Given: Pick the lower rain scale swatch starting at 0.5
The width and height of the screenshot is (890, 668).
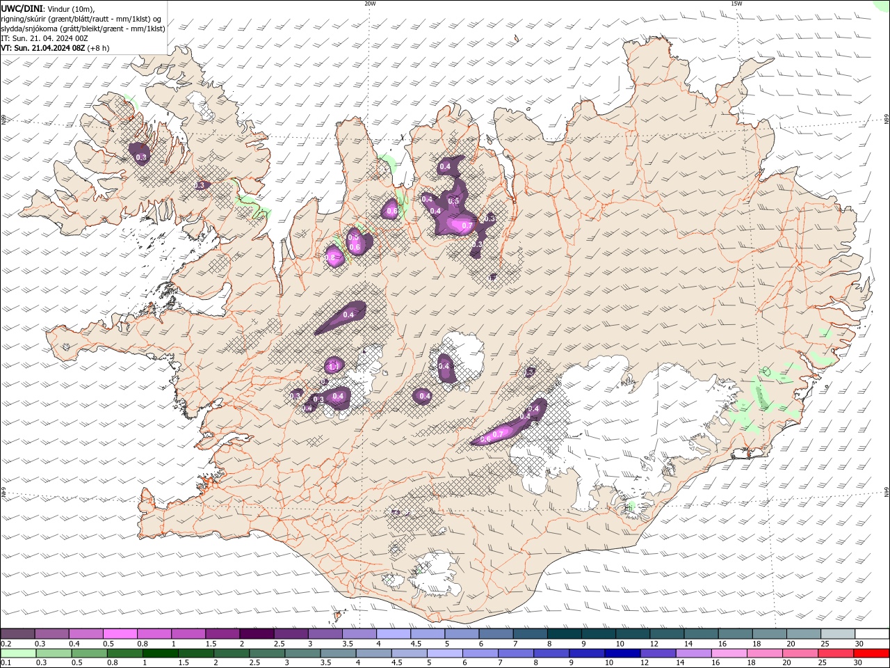Looking at the screenshot, I should pos(89,653).
